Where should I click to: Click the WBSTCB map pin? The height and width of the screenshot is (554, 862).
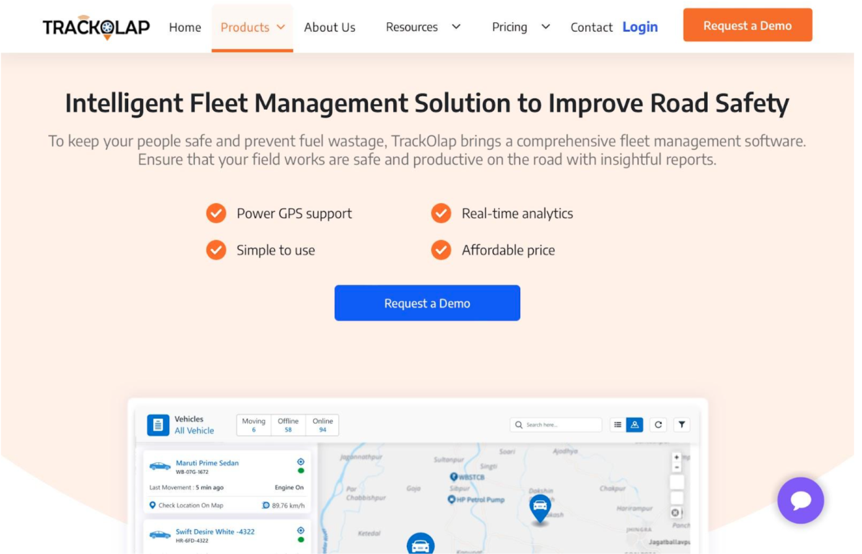[x=454, y=477]
